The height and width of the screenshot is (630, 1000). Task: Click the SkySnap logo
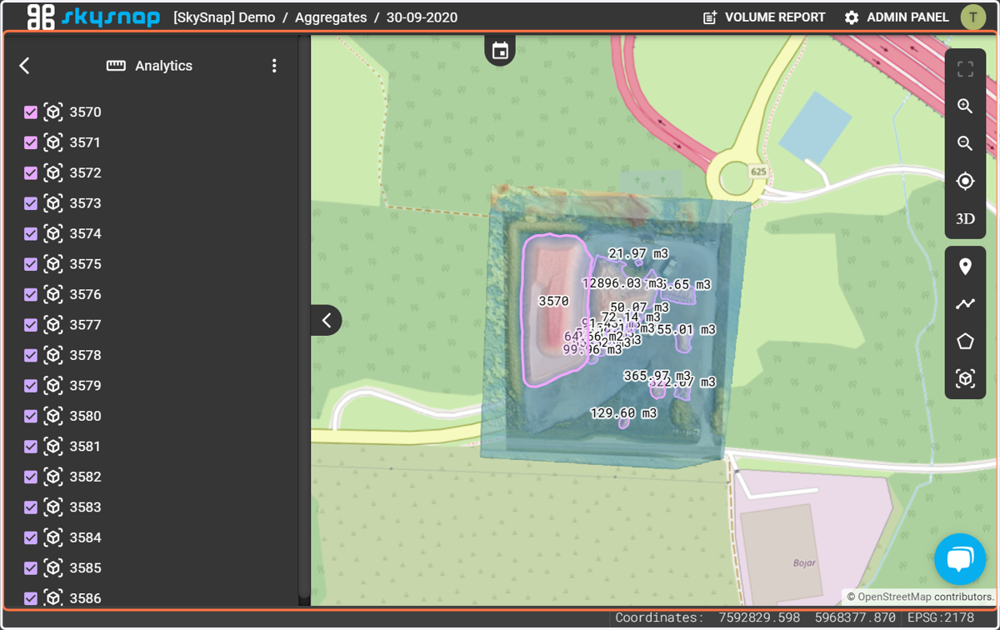tap(93, 17)
